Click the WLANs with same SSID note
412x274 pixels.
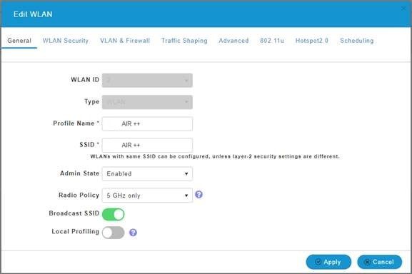pyautogui.click(x=215, y=156)
